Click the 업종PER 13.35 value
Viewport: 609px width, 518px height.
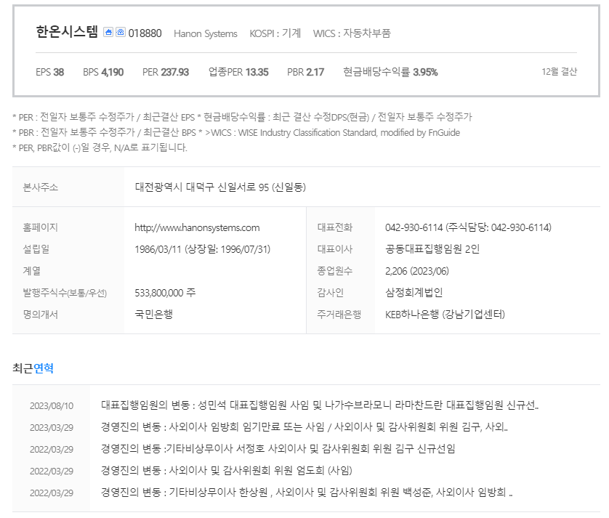[238, 72]
